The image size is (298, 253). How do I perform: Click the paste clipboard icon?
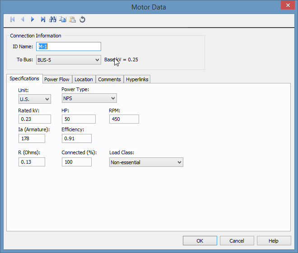tap(72, 19)
